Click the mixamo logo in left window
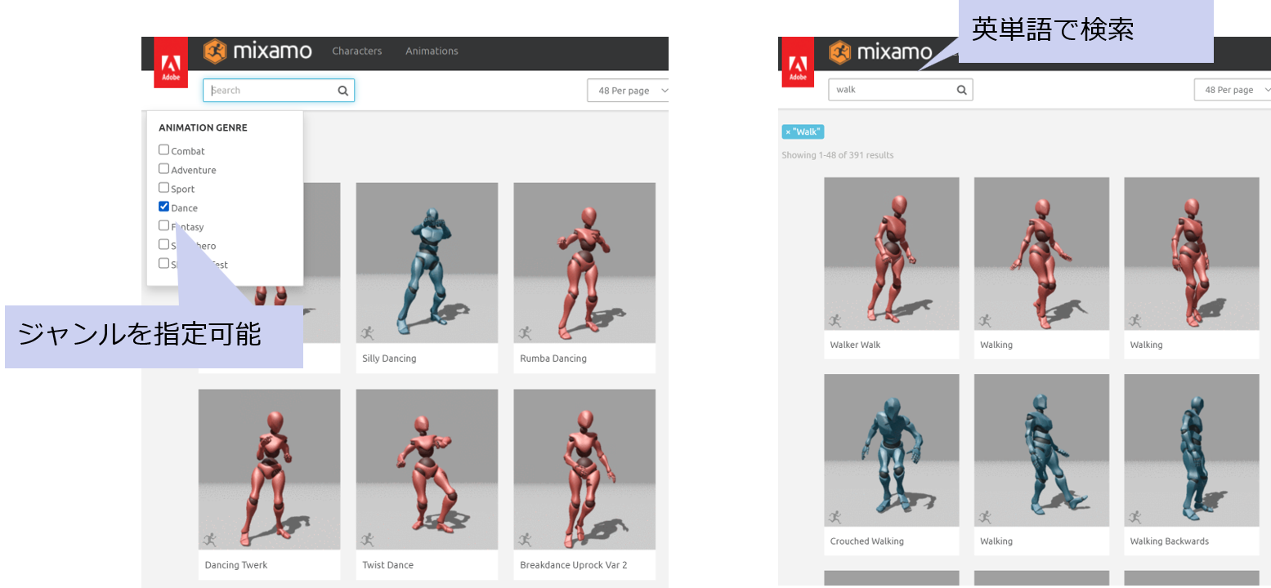The image size is (1271, 588). point(257,51)
